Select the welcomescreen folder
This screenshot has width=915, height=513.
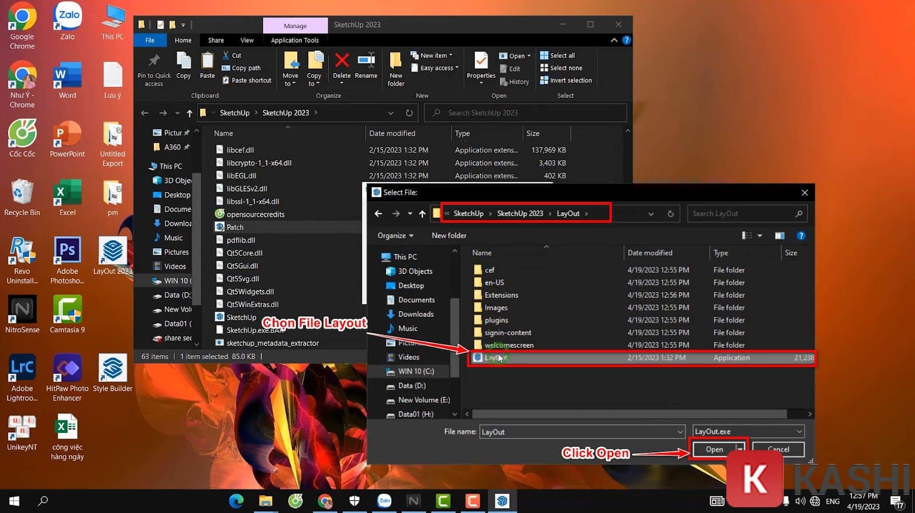[508, 345]
